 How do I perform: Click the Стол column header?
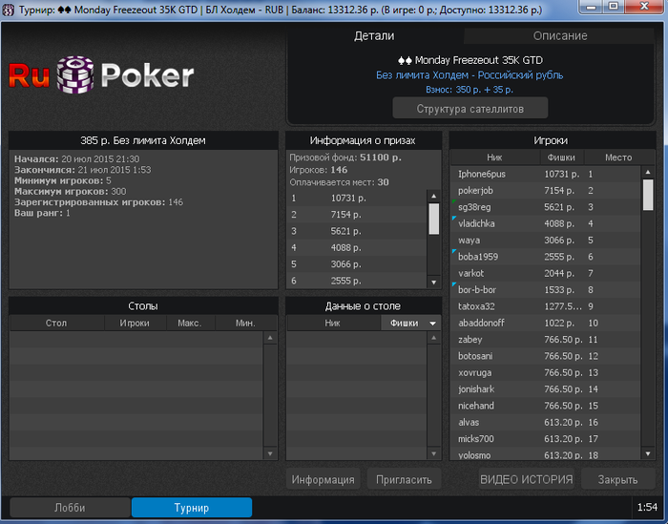(x=56, y=323)
